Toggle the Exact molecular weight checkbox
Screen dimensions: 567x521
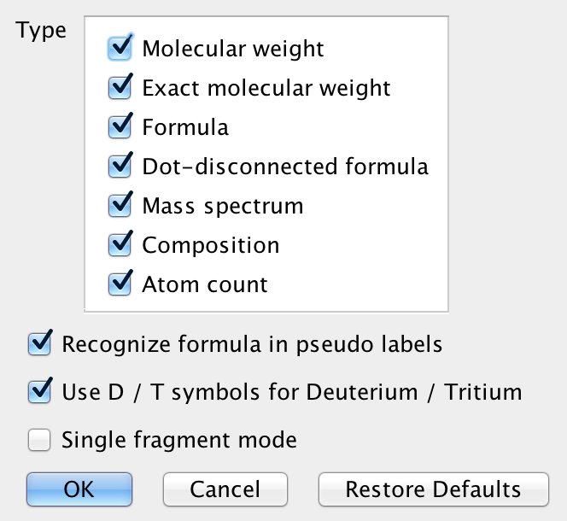pos(120,88)
